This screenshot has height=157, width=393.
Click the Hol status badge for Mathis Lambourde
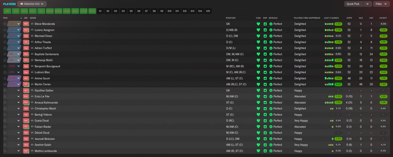click(26, 151)
